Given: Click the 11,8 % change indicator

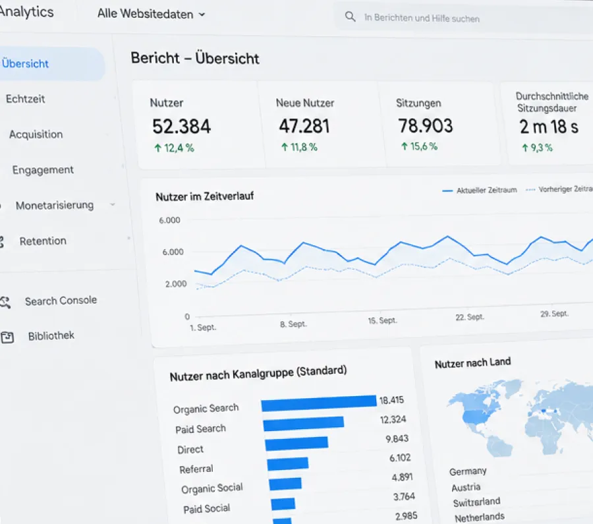Looking at the screenshot, I should [299, 147].
